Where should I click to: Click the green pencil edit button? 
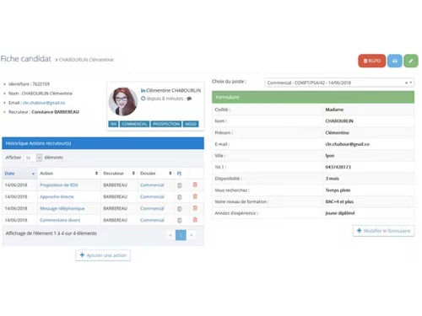pyautogui.click(x=411, y=61)
